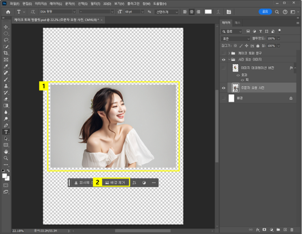Screen dimensions: 302x234
Task: Select the Crop tool
Action: (x=6, y=53)
